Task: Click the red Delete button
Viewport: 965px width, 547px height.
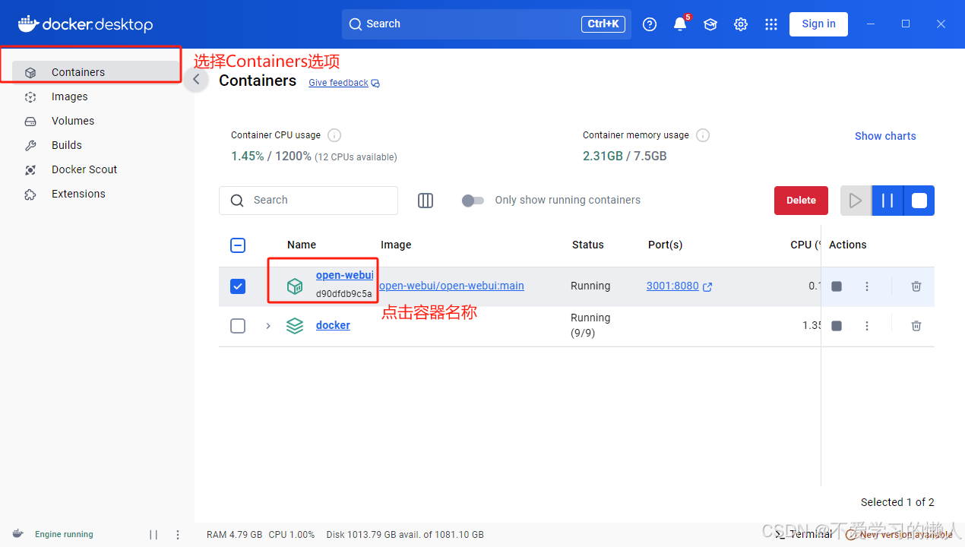Action: click(801, 201)
